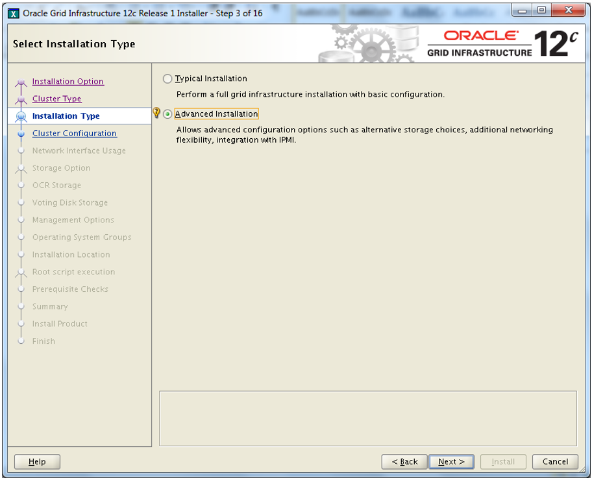Click Operating System Groups step label
Screen dimensions: 592x480
tap(82, 237)
